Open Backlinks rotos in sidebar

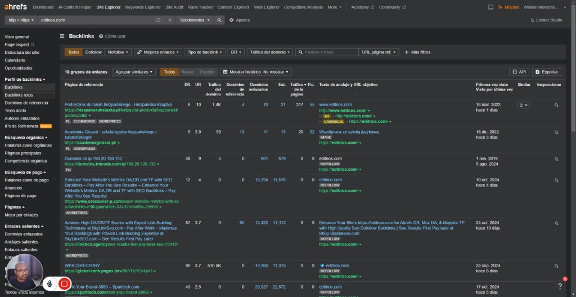tap(19, 95)
